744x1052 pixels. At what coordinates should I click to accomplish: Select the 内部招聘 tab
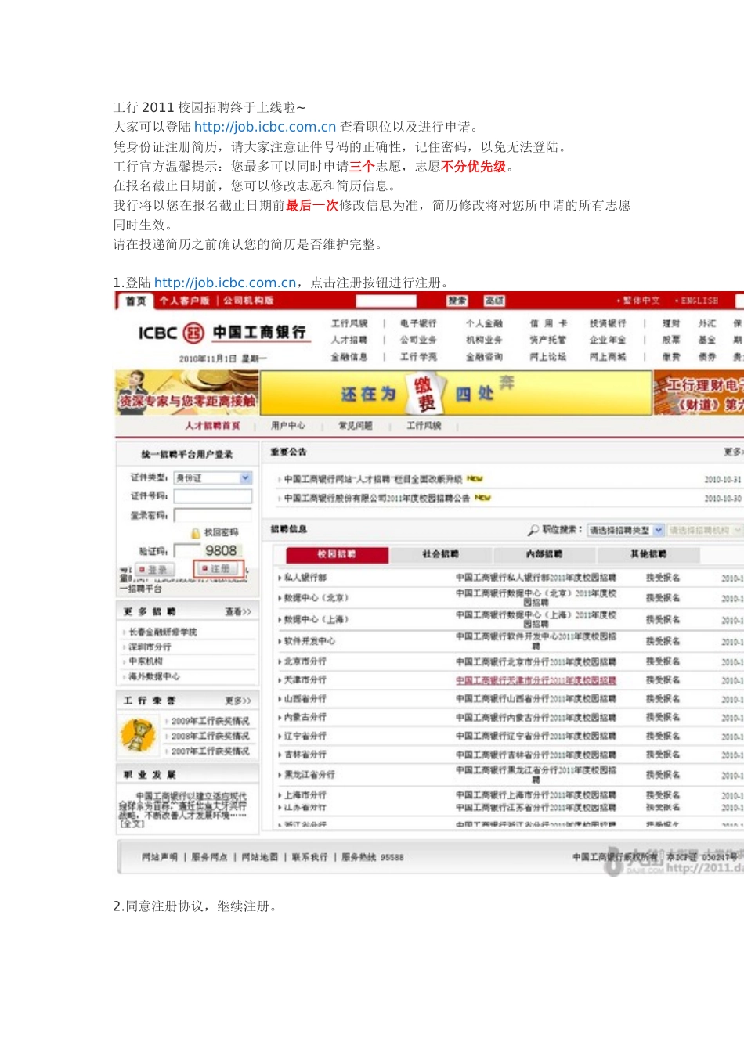[x=544, y=554]
